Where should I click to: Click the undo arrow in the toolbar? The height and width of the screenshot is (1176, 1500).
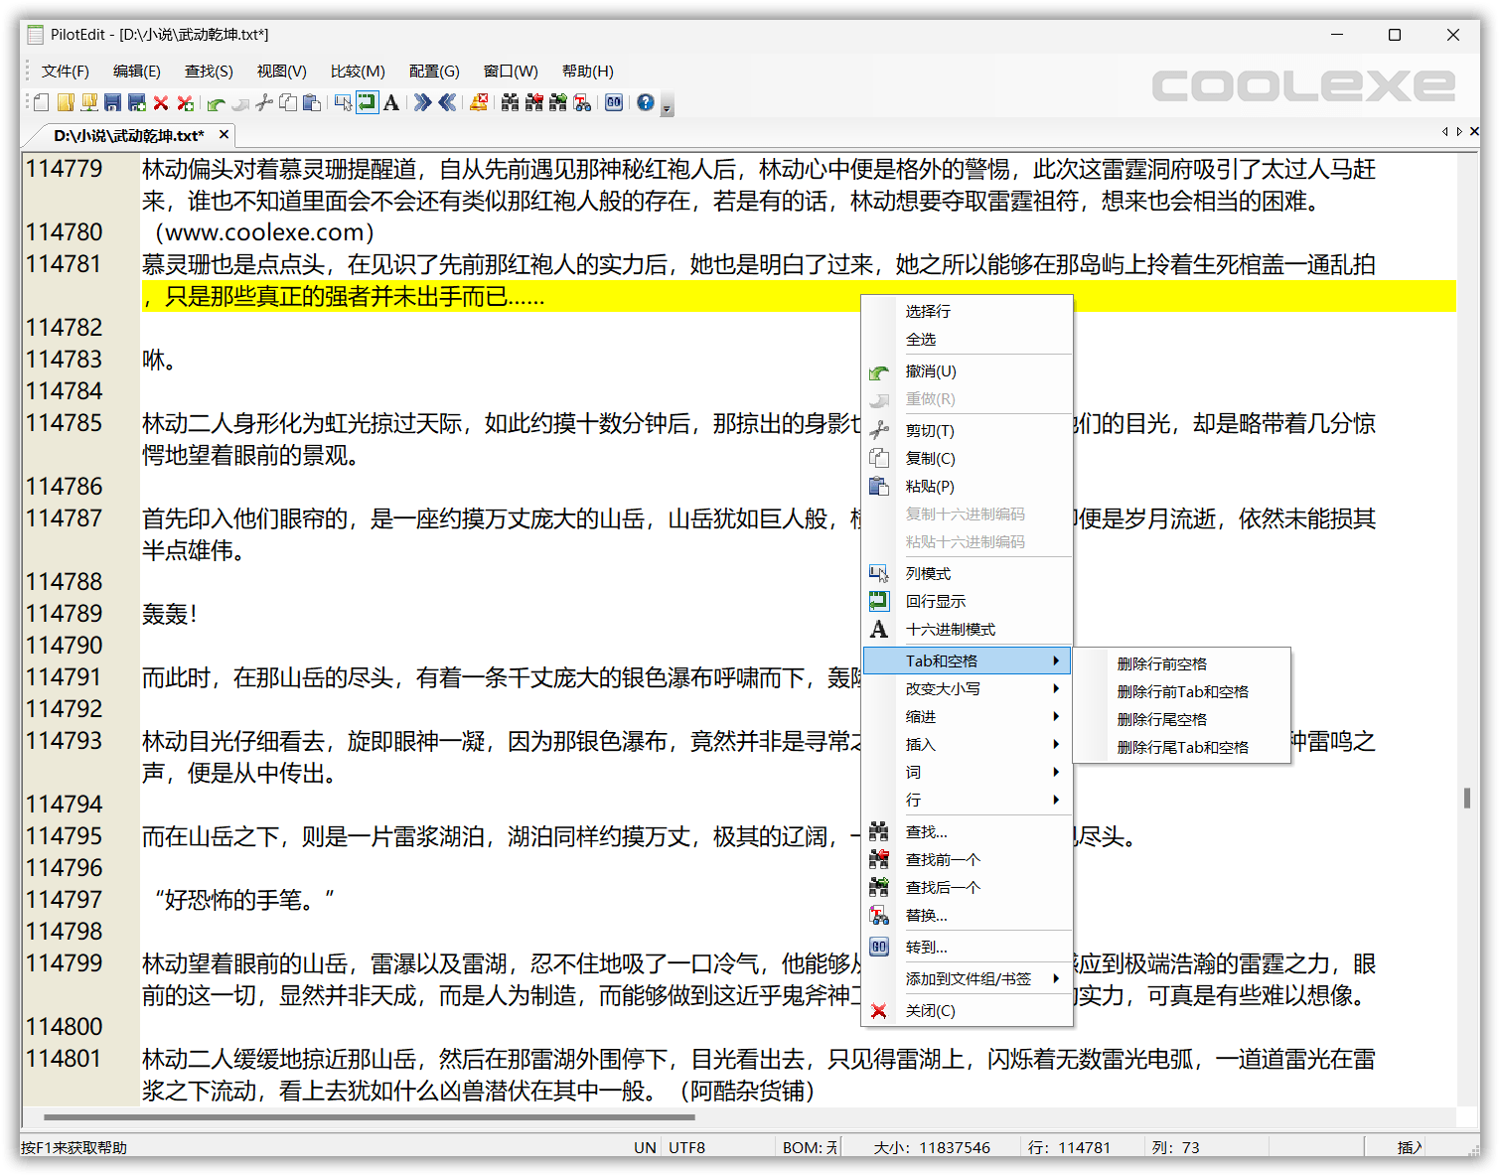pyautogui.click(x=216, y=102)
